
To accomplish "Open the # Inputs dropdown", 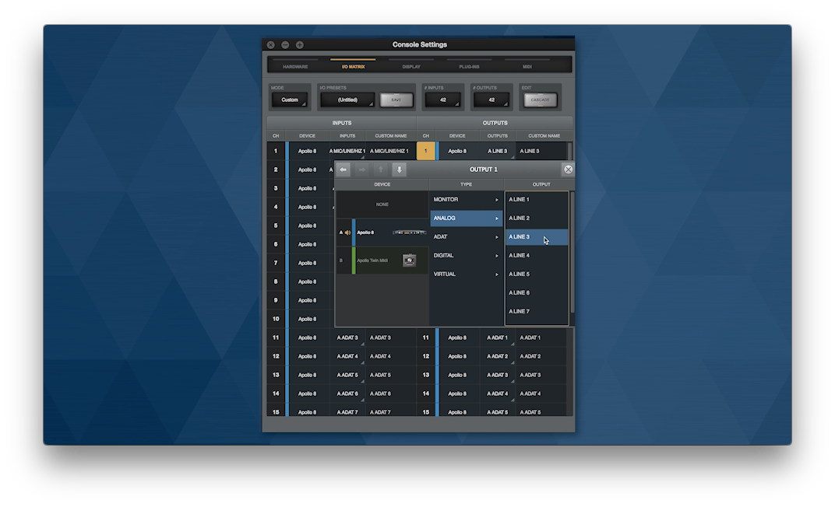I will (443, 100).
